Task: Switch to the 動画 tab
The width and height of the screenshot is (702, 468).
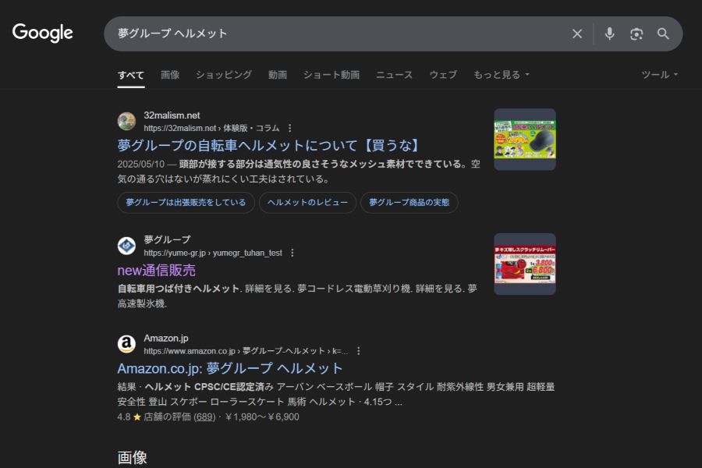Action: [278, 75]
